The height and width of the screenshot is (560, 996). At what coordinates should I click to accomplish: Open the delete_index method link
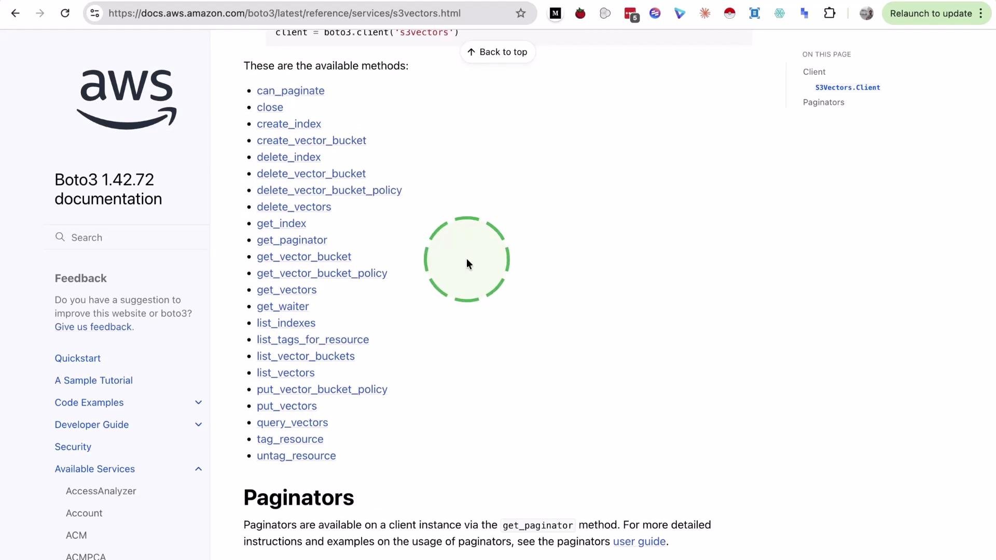[x=288, y=157]
